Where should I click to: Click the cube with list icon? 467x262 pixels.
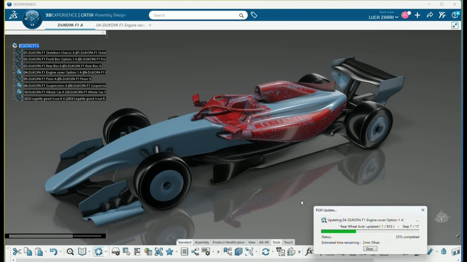291,252
